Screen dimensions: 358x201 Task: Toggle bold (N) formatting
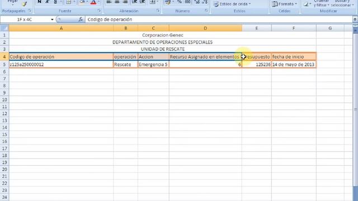(39, 2)
